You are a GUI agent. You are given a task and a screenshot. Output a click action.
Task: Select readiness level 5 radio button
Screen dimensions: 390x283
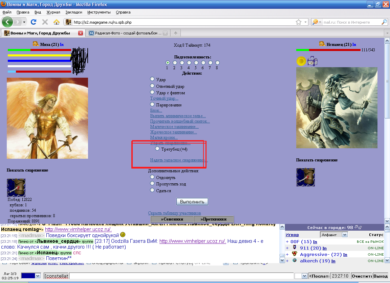(196, 63)
